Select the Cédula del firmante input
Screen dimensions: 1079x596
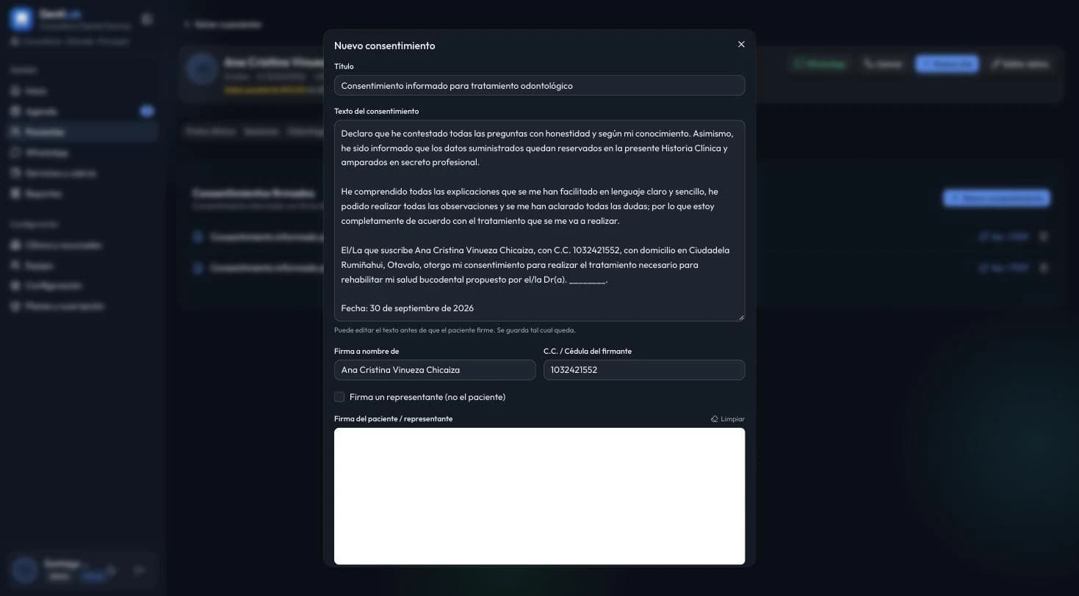click(x=644, y=370)
